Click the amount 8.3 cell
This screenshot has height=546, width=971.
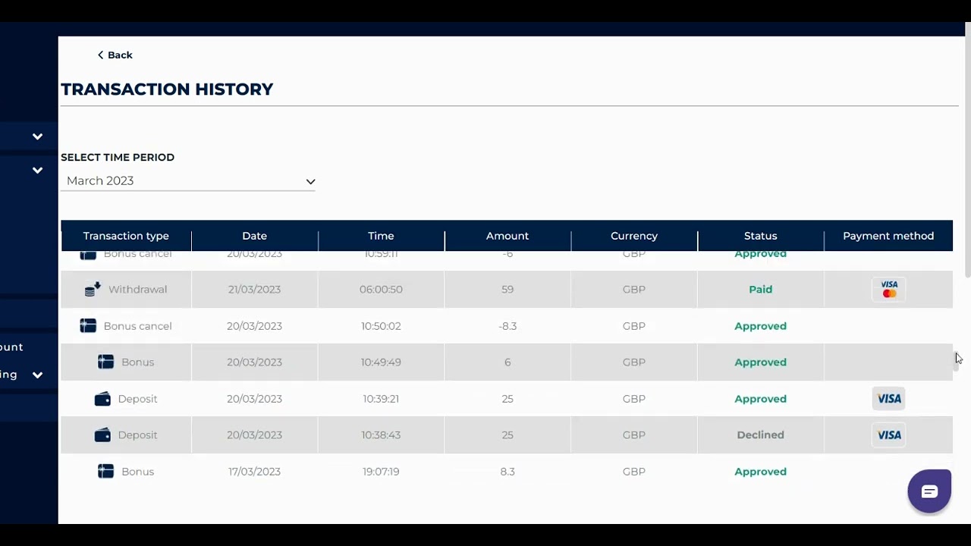click(x=507, y=472)
